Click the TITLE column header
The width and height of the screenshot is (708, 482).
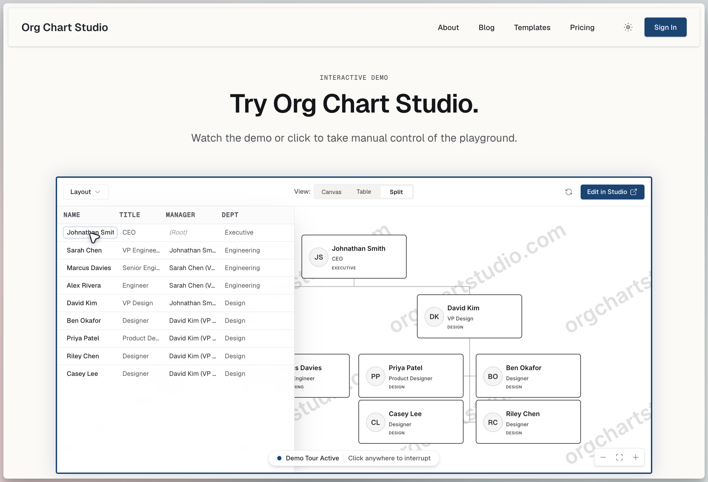[x=130, y=215]
